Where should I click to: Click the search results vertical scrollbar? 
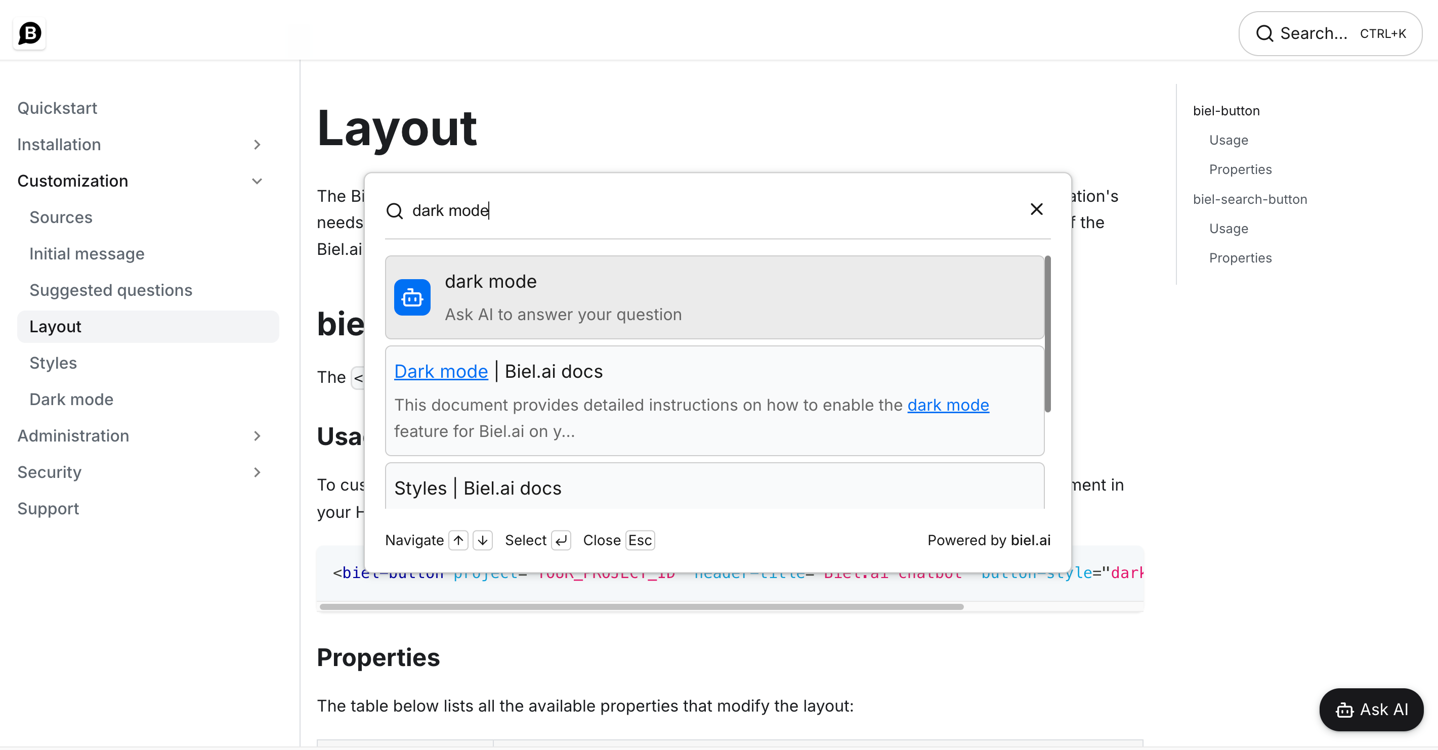(x=1048, y=334)
